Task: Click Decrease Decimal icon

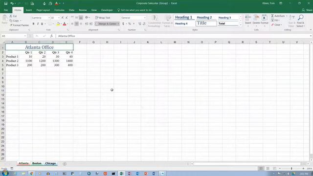Action: 144,24
